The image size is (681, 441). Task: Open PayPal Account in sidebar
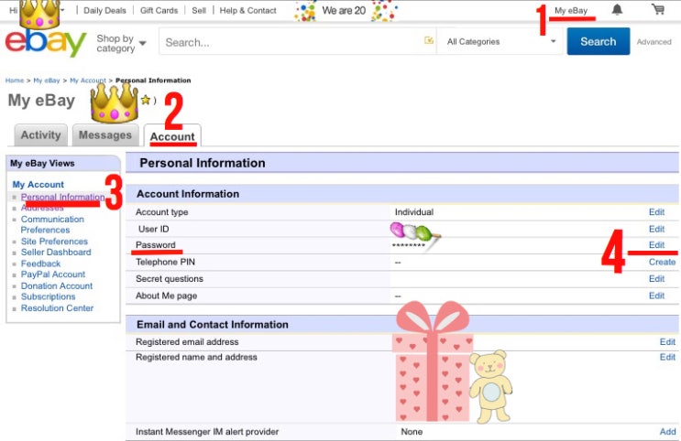[53, 274]
